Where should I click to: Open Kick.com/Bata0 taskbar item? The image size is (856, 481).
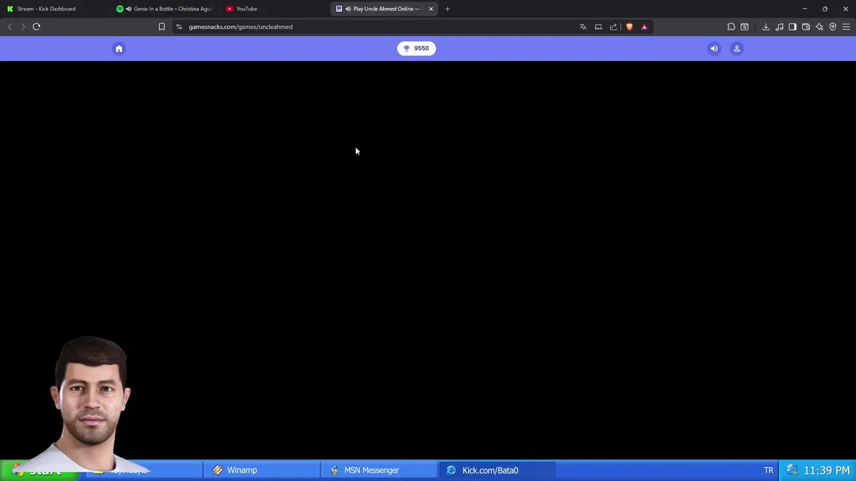[497, 470]
